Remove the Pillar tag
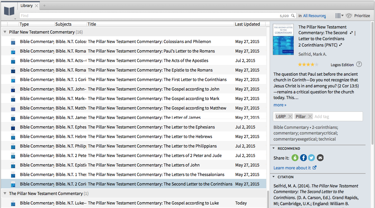The image size is (375, 208). click(x=310, y=116)
